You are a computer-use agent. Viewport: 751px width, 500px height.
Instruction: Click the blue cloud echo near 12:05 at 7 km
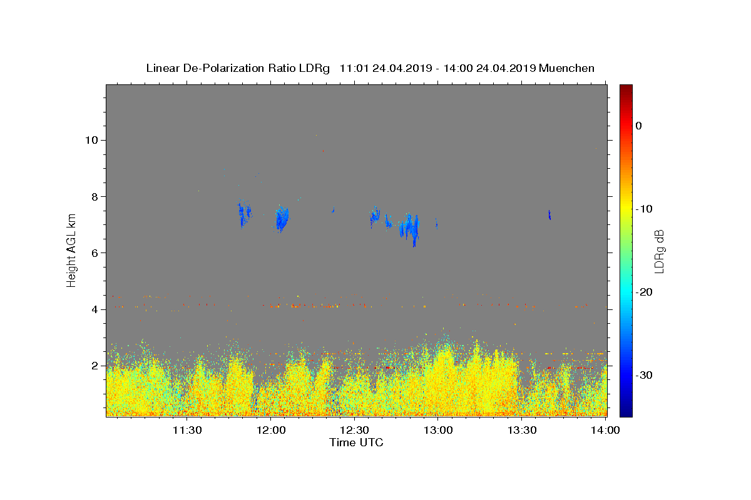[282, 219]
